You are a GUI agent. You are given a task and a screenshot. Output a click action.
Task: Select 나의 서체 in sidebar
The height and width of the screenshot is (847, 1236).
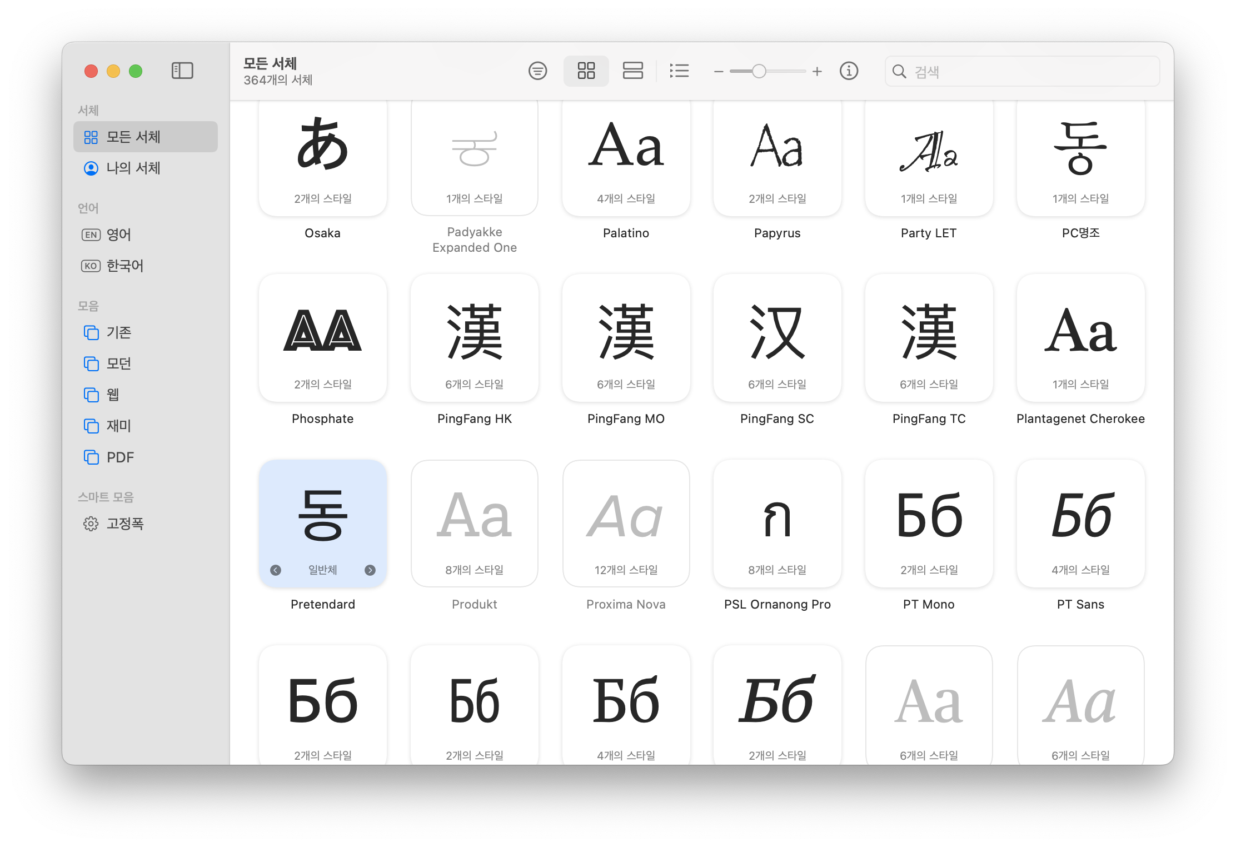[x=146, y=168]
